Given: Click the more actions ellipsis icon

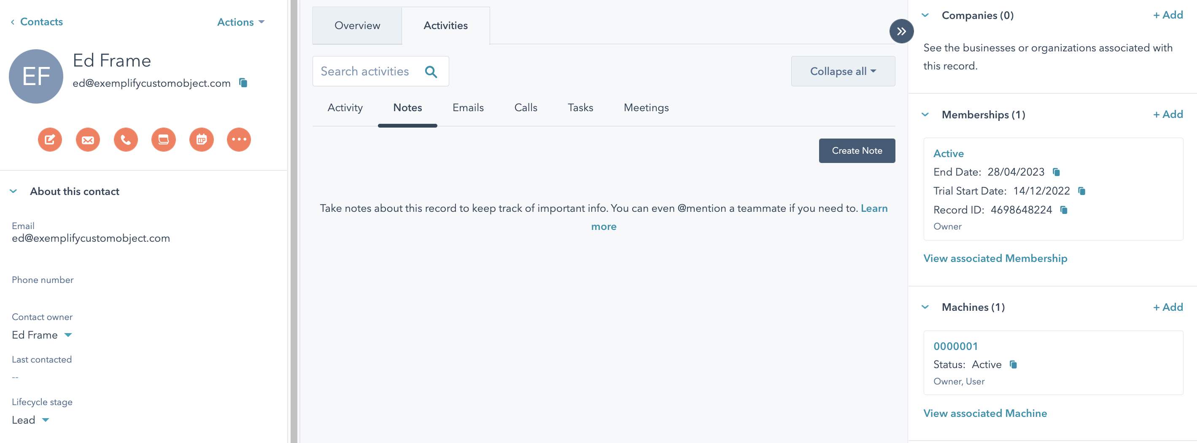Looking at the screenshot, I should pos(239,140).
